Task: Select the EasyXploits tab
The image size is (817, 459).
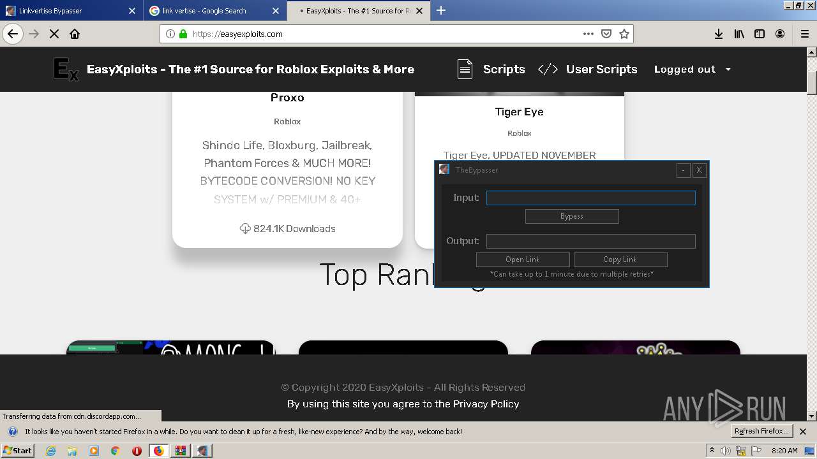Action: pos(359,10)
